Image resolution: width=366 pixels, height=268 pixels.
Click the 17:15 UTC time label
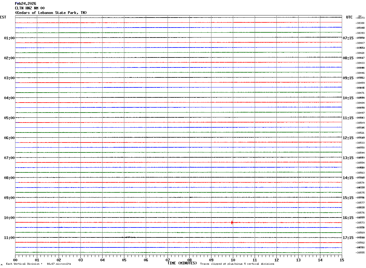point(348,238)
